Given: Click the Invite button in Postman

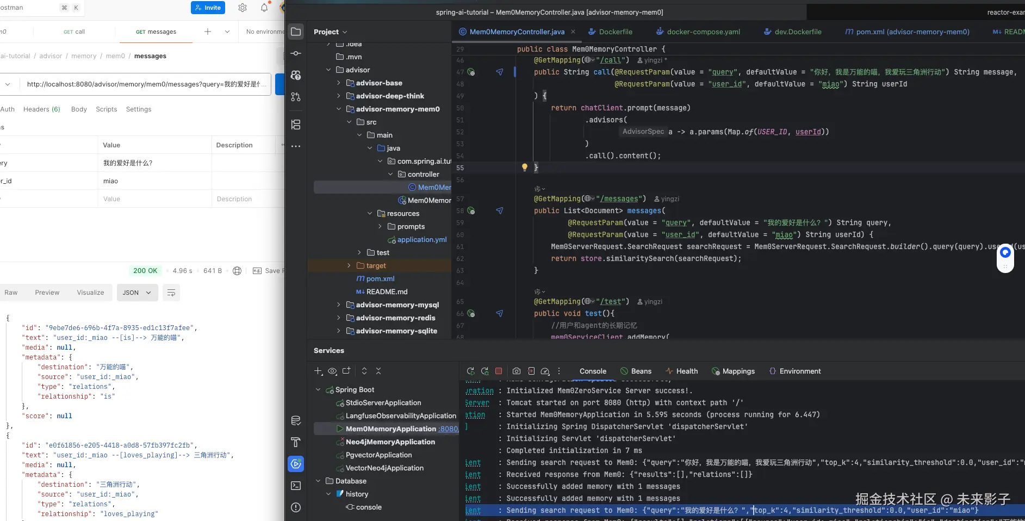Looking at the screenshot, I should [x=208, y=8].
